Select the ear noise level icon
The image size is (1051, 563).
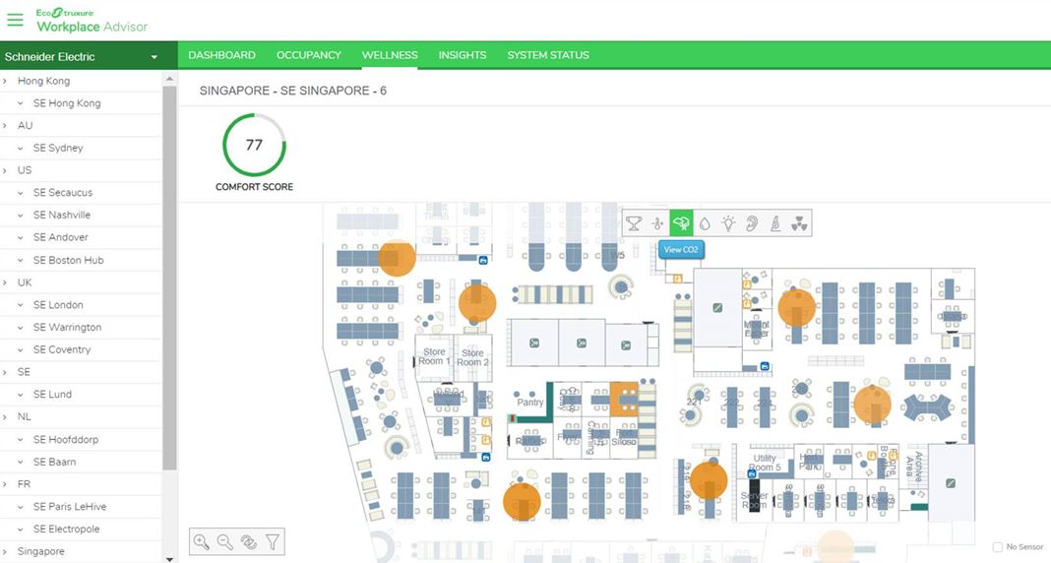pos(752,223)
